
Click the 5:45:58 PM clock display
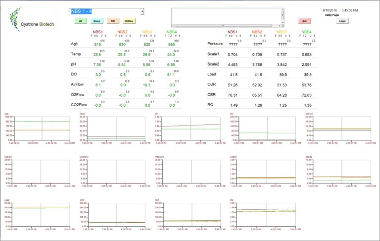point(350,10)
